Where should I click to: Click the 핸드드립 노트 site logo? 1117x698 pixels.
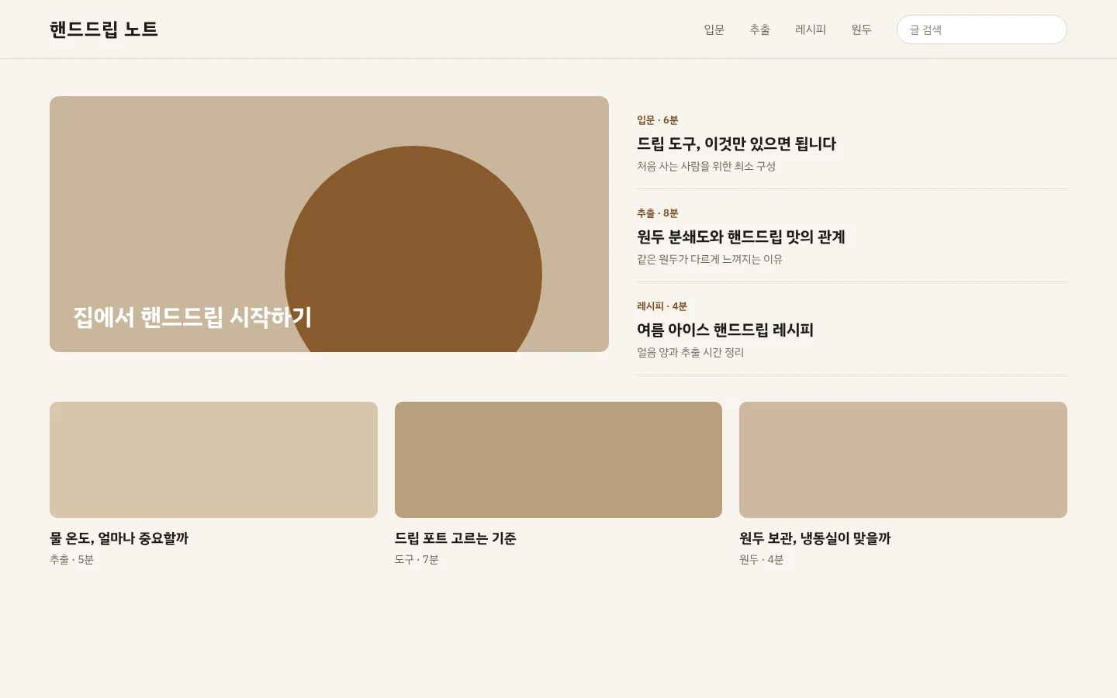coord(104,29)
